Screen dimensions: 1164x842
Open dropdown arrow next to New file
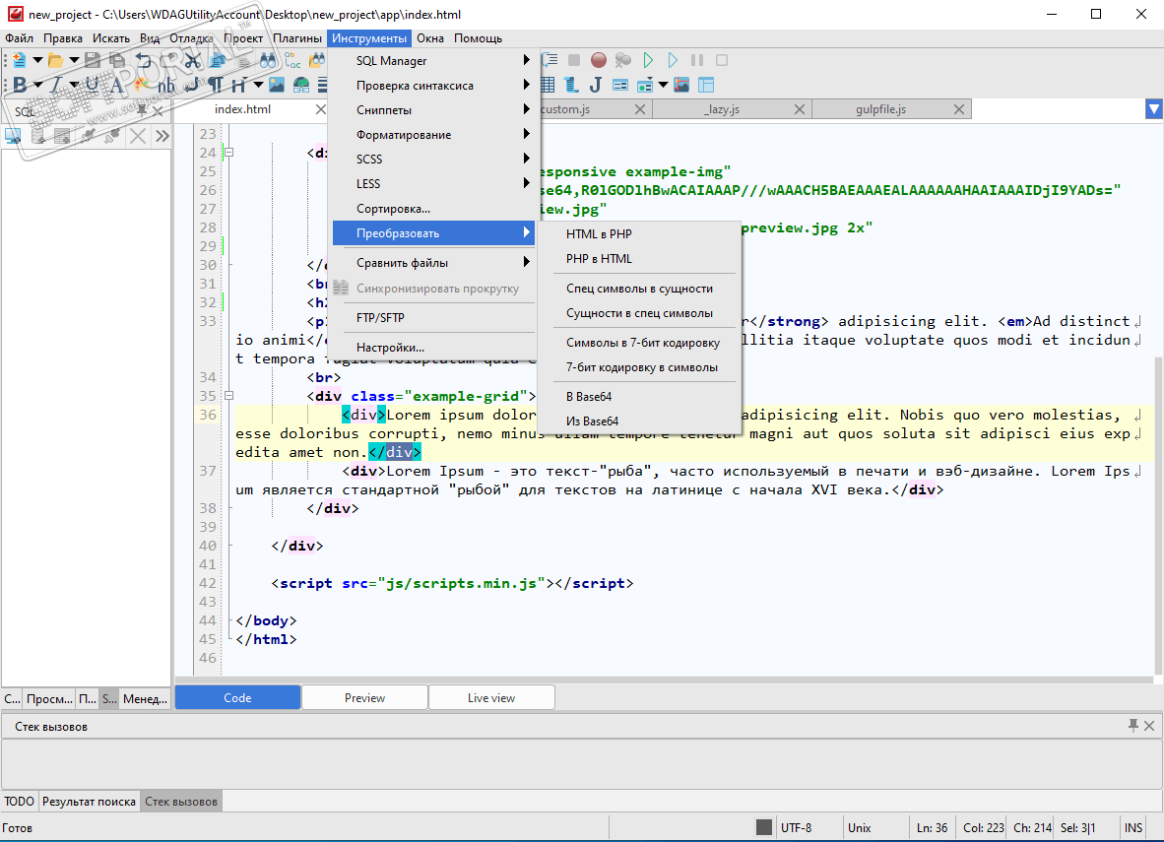[x=36, y=61]
